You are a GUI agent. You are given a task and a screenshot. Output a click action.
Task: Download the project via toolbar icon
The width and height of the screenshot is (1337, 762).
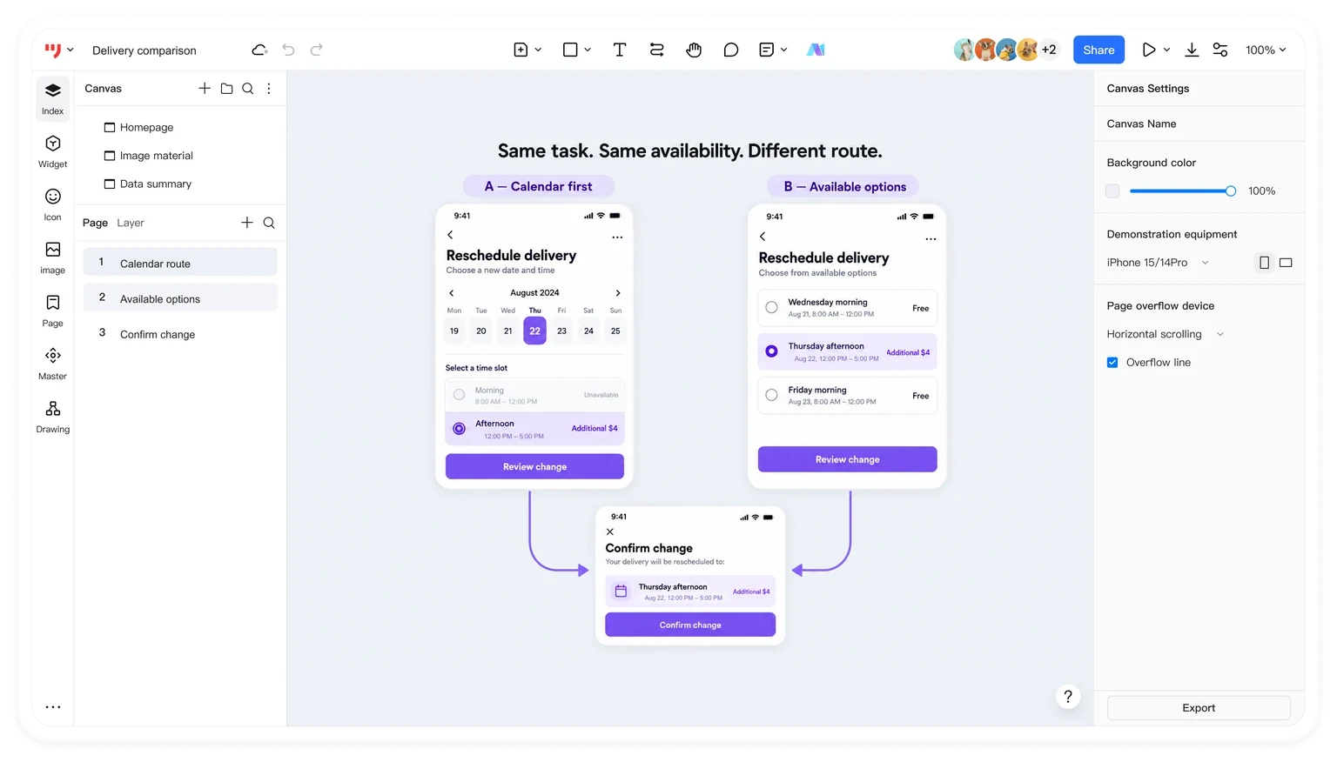(1192, 50)
